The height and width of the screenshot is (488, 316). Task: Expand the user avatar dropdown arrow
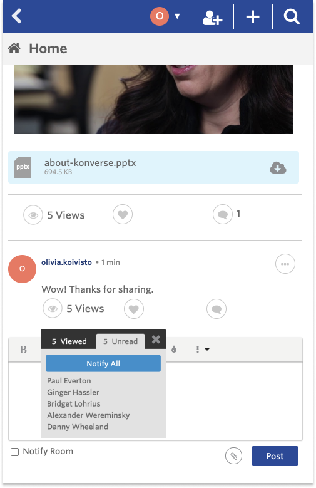coord(177,16)
